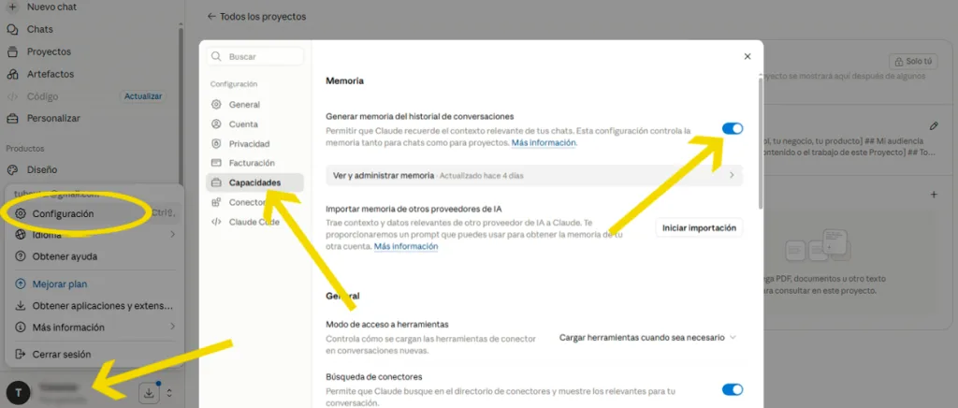Toggle Búsqueda de conectores switch
Viewport: 958px width, 408px height.
click(733, 389)
